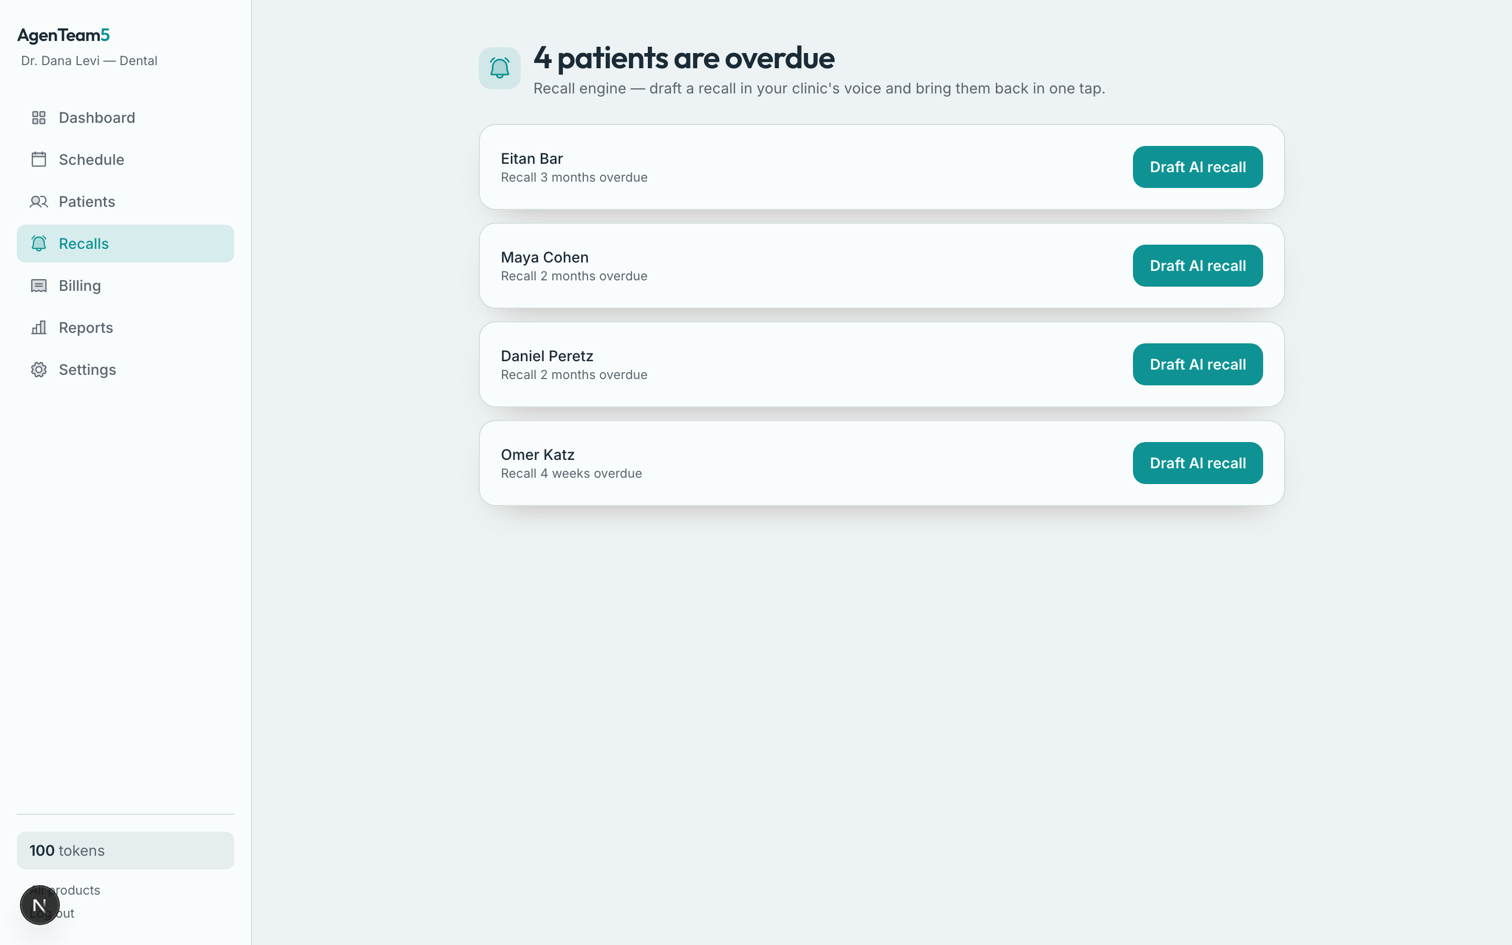Open the Patients section

click(125, 201)
